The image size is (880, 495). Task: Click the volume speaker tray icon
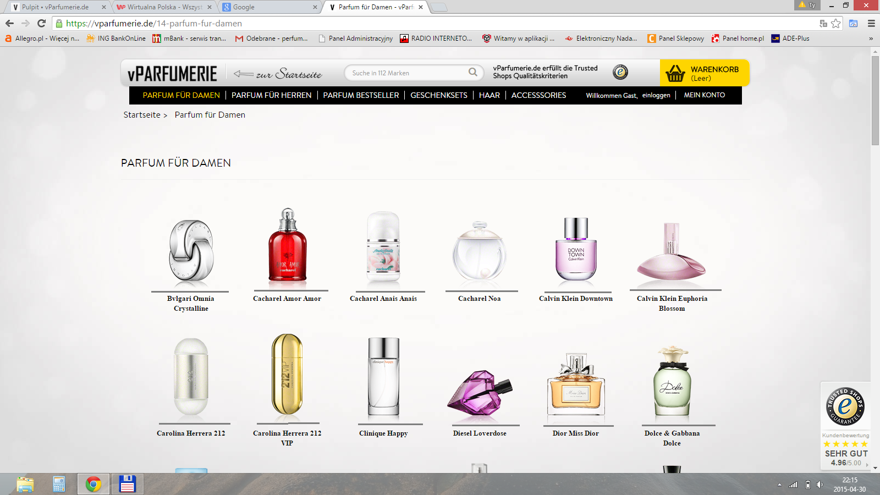[x=820, y=485]
